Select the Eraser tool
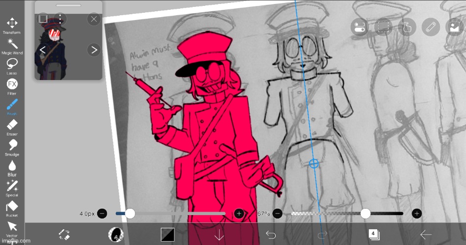The width and height of the screenshot is (466, 245). (12, 127)
